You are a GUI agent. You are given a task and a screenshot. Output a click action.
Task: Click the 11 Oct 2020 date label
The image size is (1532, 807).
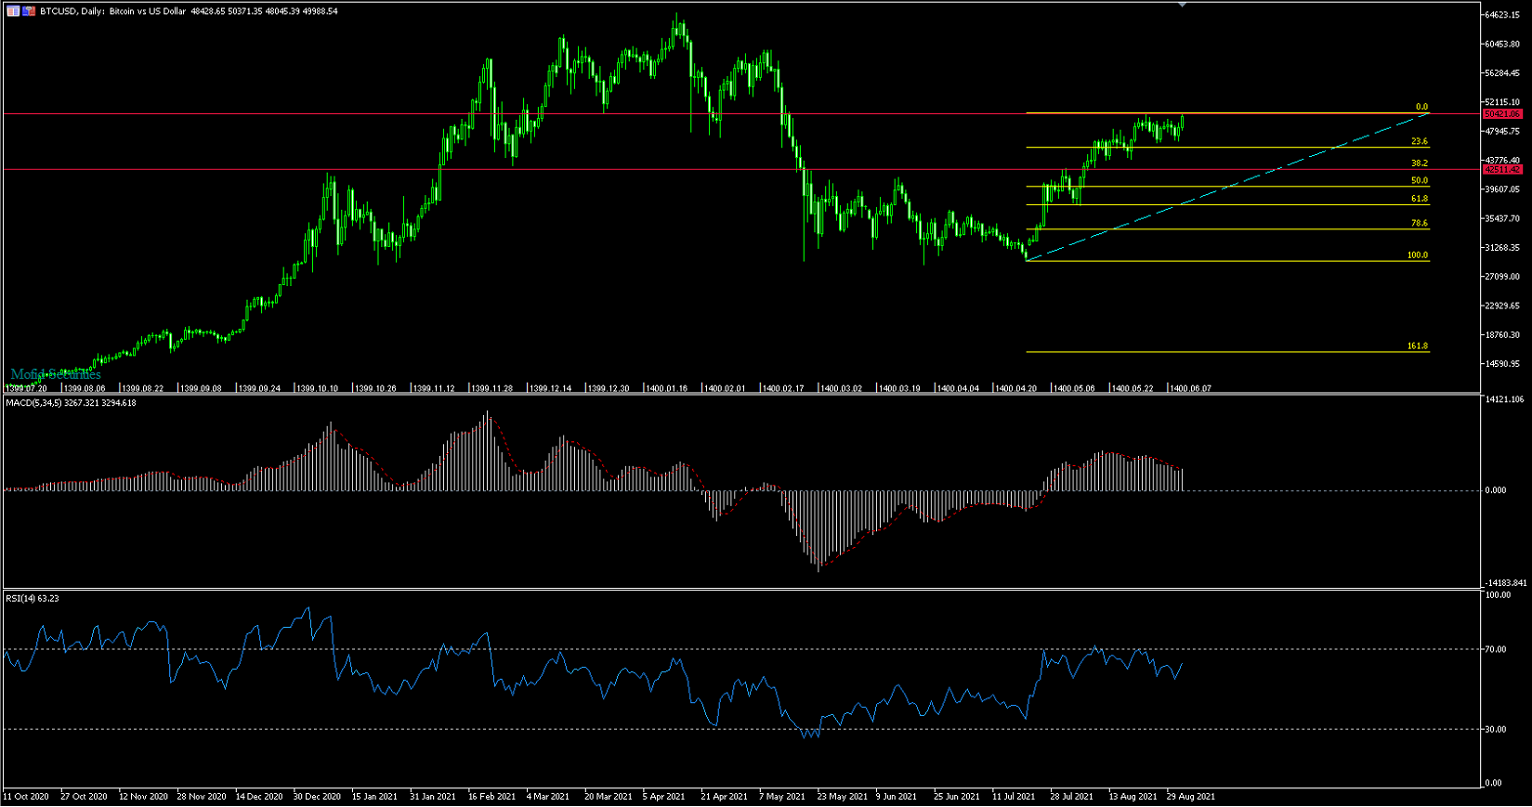click(x=27, y=796)
